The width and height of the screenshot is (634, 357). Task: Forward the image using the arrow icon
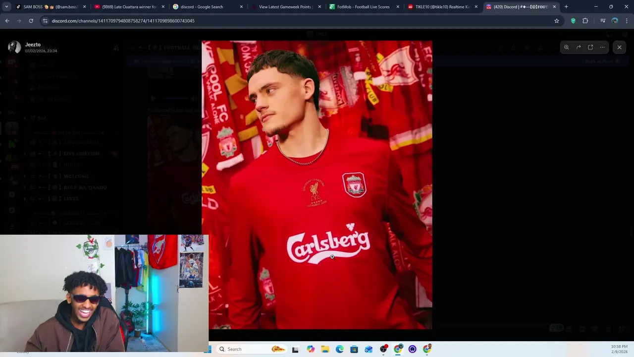pos(579,47)
